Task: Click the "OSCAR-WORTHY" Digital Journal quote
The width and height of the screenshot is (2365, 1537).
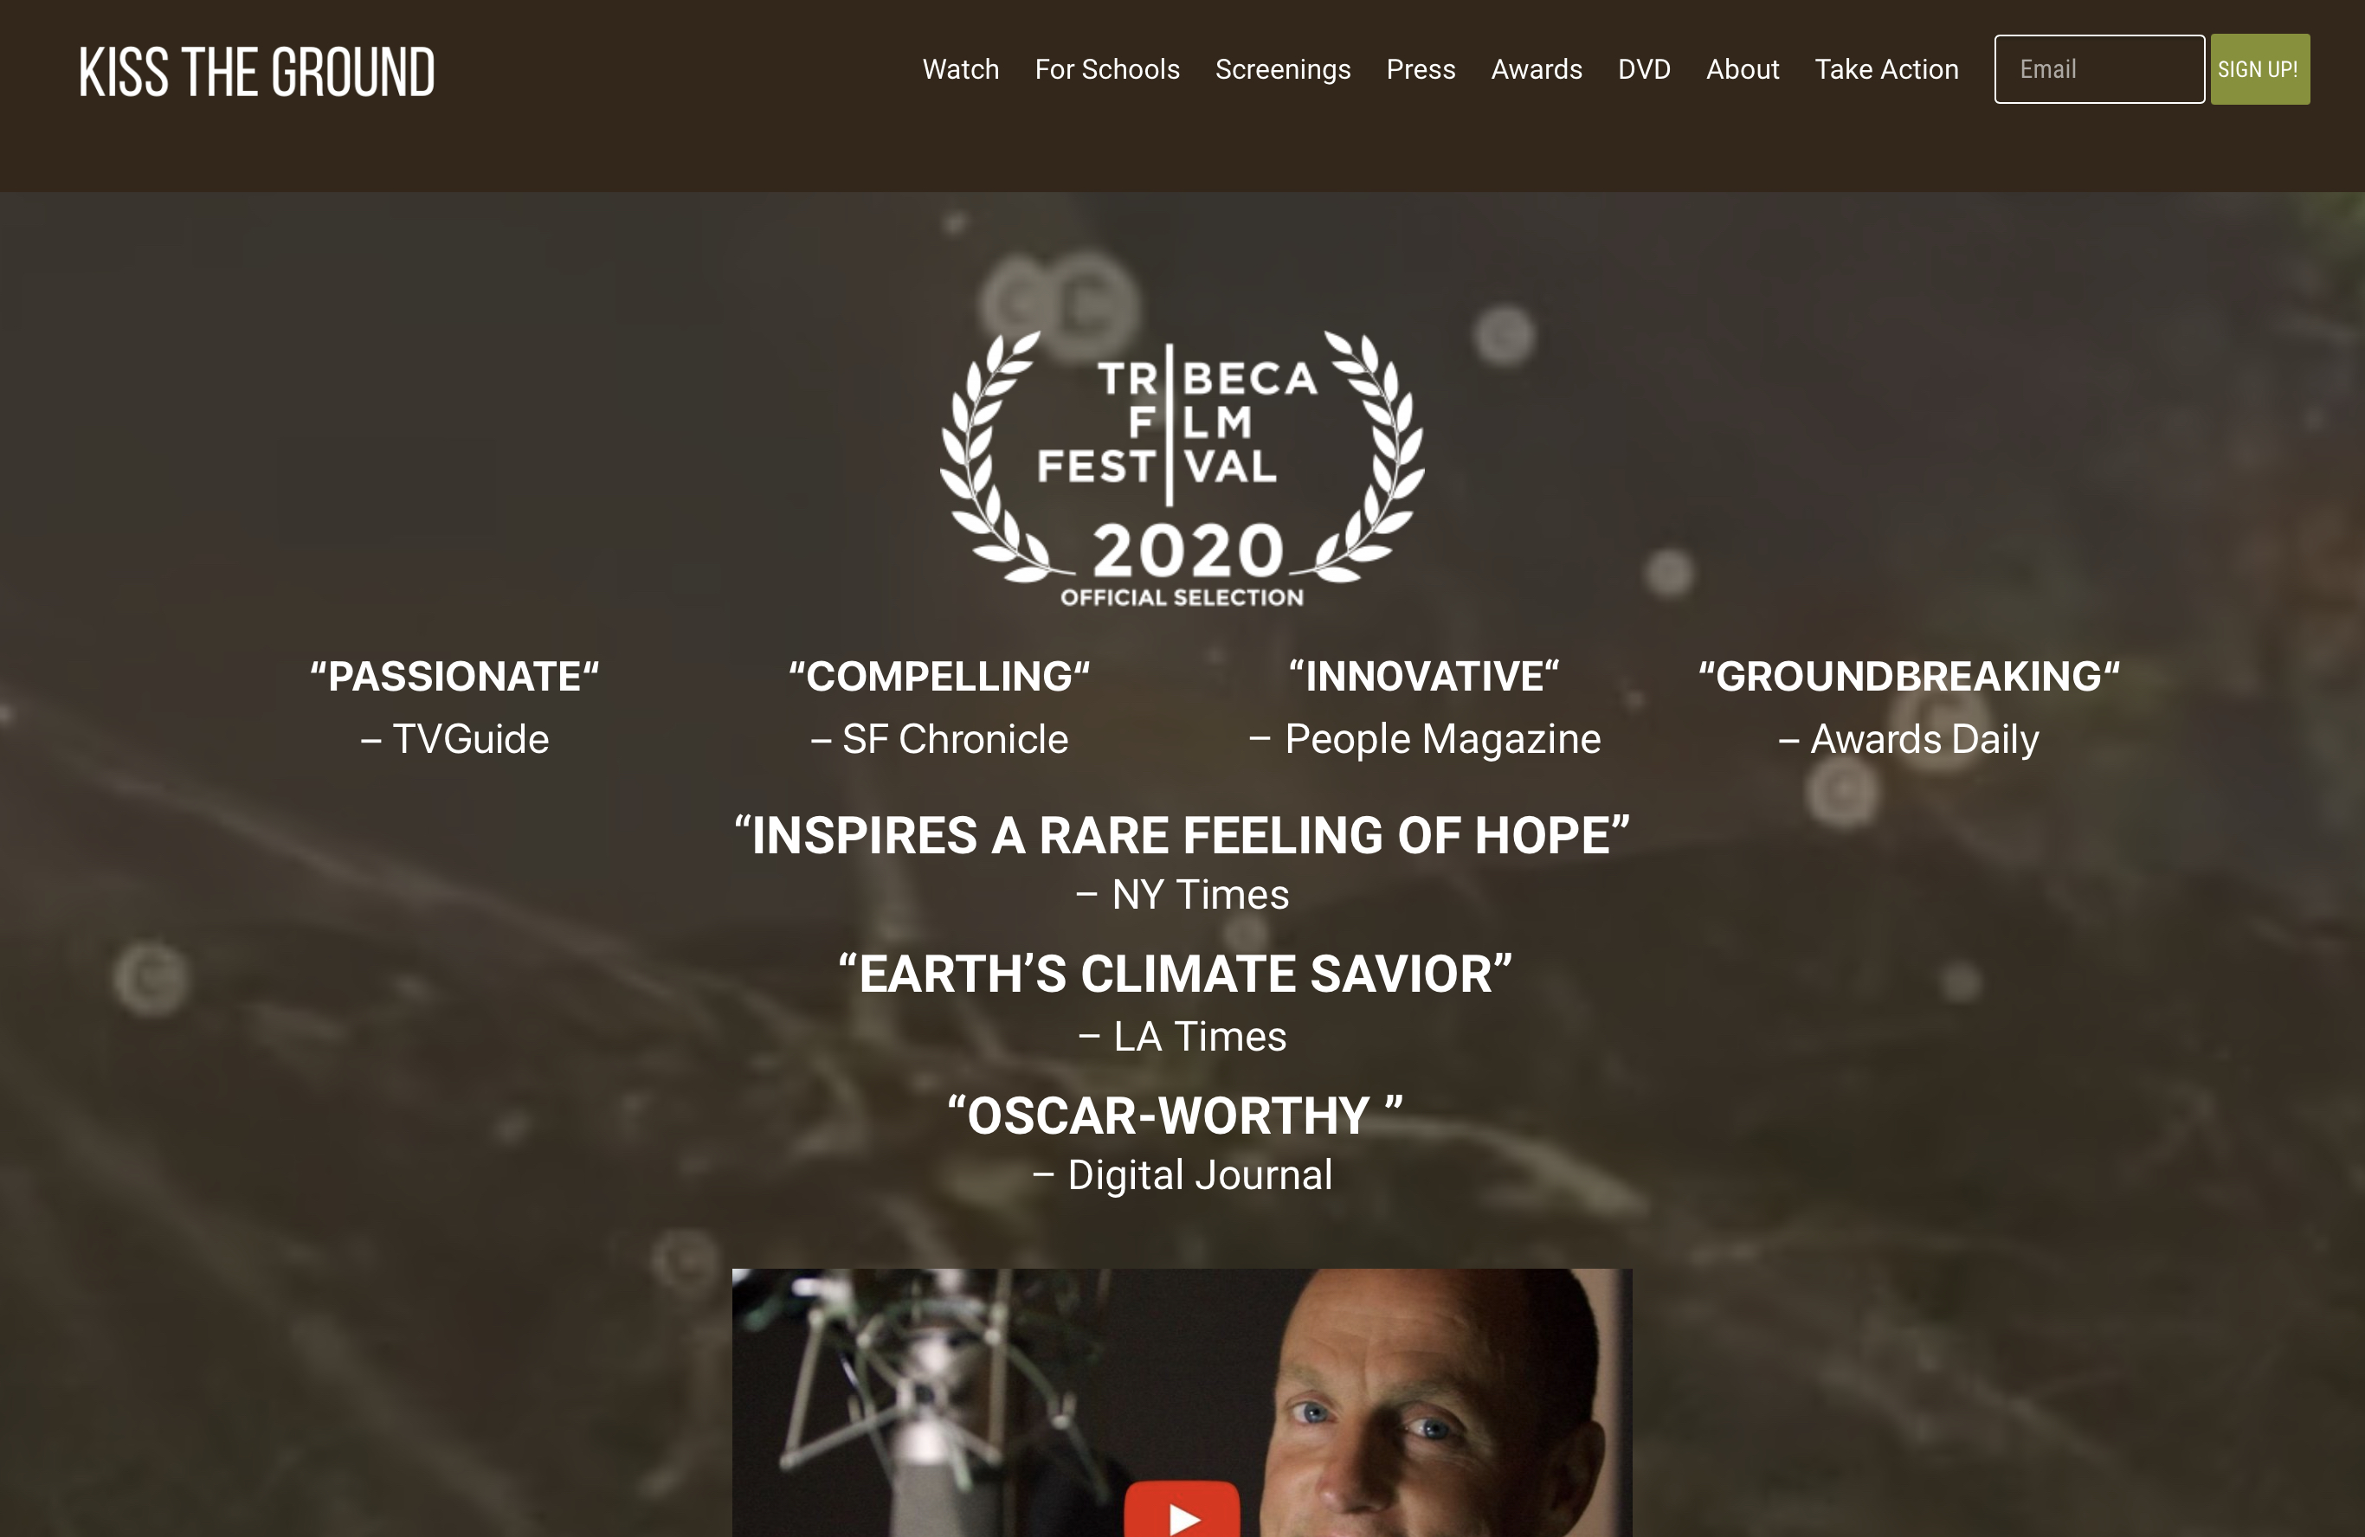Action: [x=1182, y=1142]
